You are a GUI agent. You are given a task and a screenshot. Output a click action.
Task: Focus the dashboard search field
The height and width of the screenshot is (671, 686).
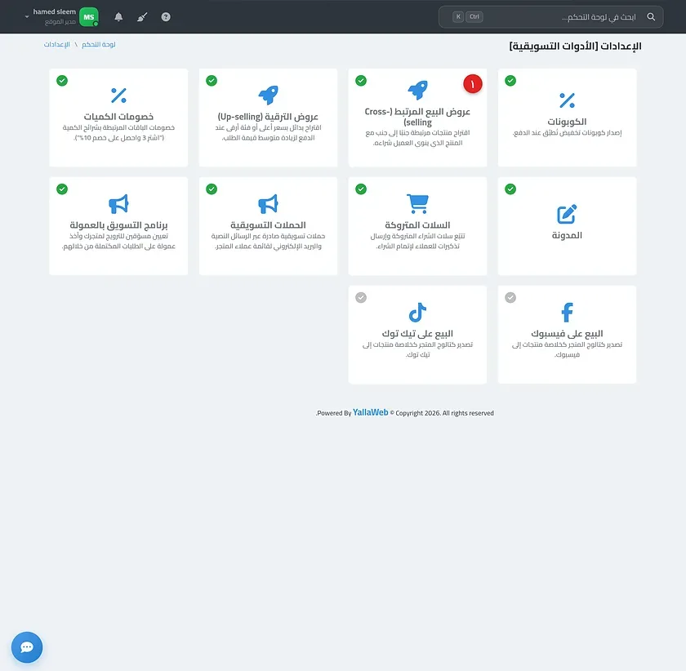(x=550, y=16)
